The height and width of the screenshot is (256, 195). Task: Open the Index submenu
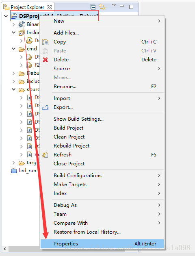[x=102, y=193]
